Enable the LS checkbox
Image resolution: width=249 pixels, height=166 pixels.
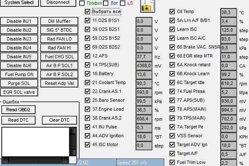click(123, 3)
